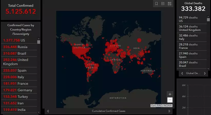Select the Global Deaths panel tab label

click(193, 73)
